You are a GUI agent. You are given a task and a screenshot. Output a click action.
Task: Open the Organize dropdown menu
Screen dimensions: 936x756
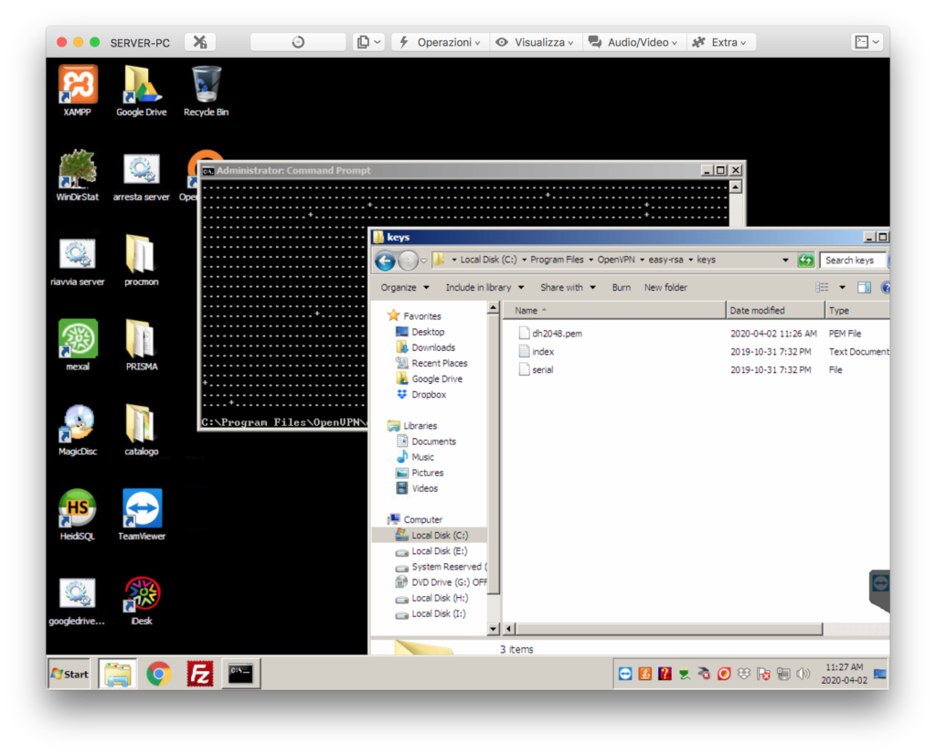tap(405, 288)
